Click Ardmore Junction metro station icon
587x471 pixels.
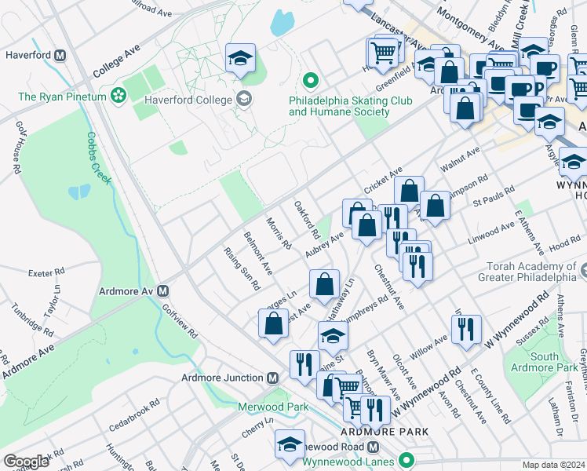point(272,378)
